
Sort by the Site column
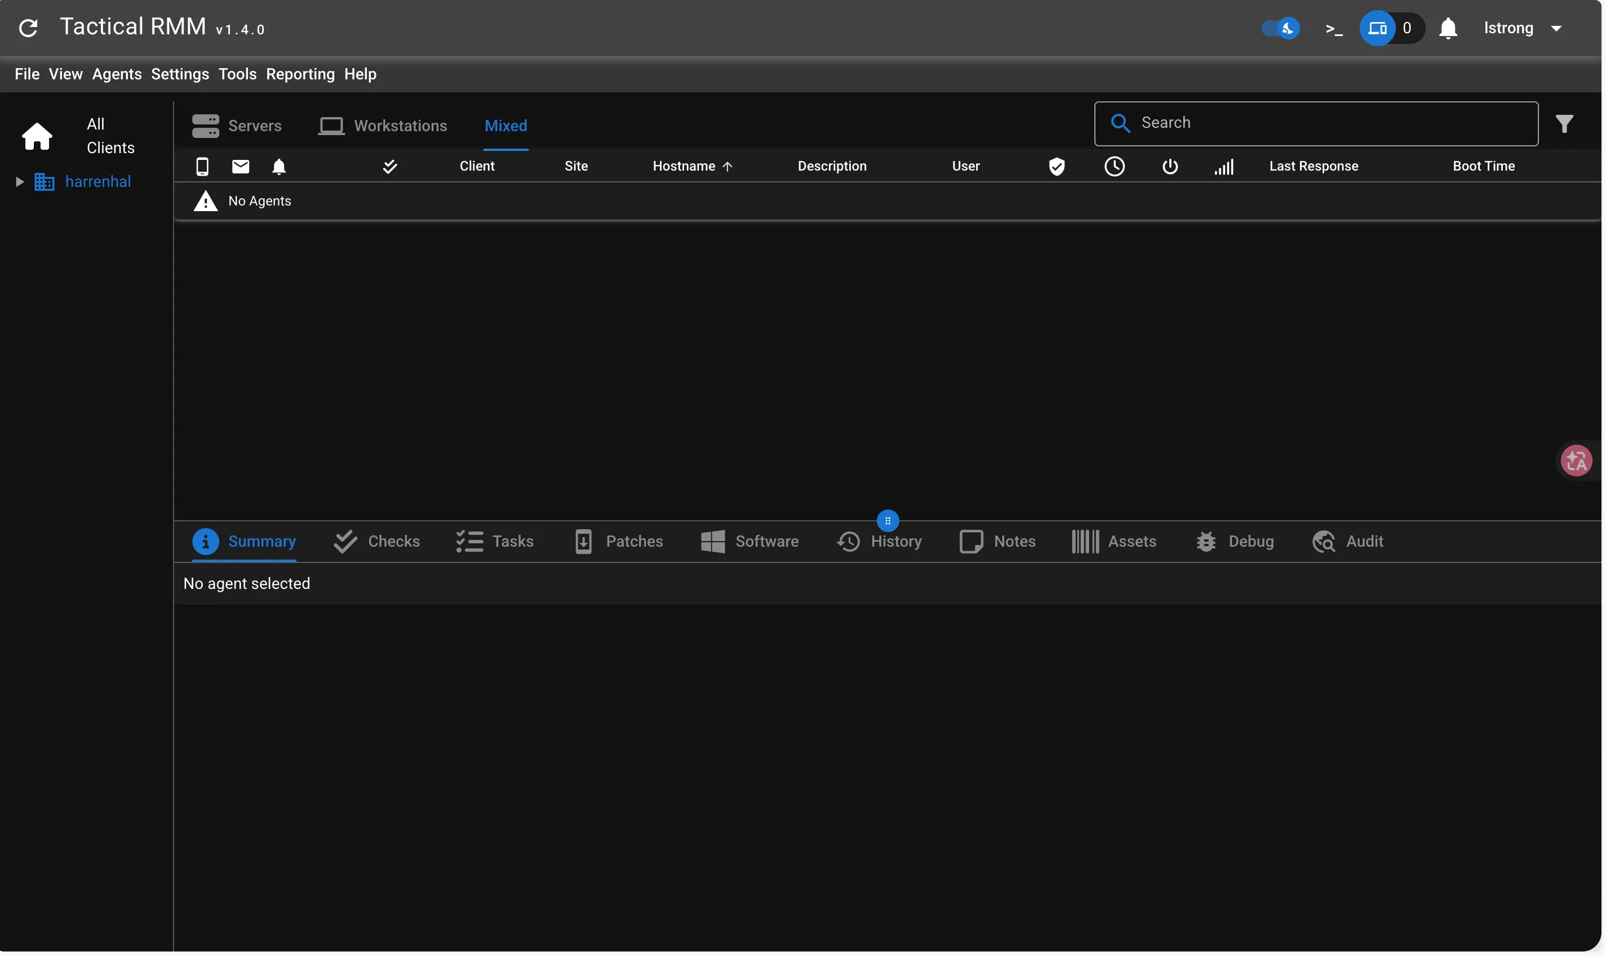(x=577, y=166)
